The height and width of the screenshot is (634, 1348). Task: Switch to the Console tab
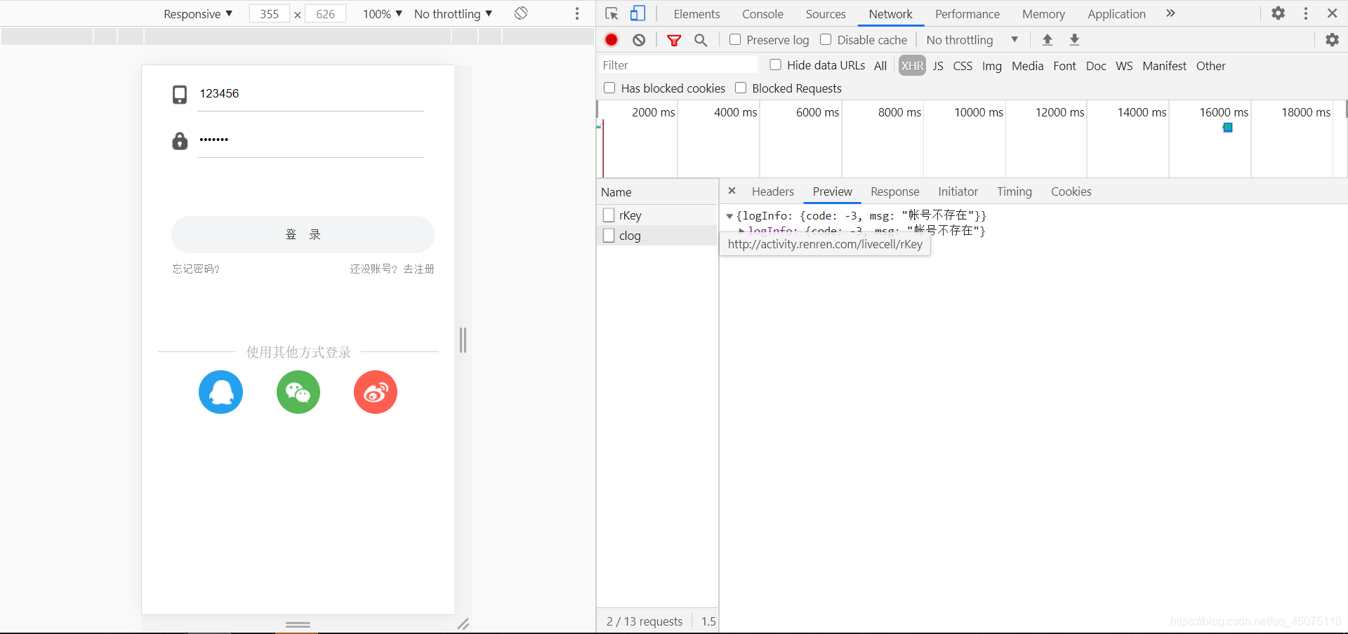[x=762, y=14]
